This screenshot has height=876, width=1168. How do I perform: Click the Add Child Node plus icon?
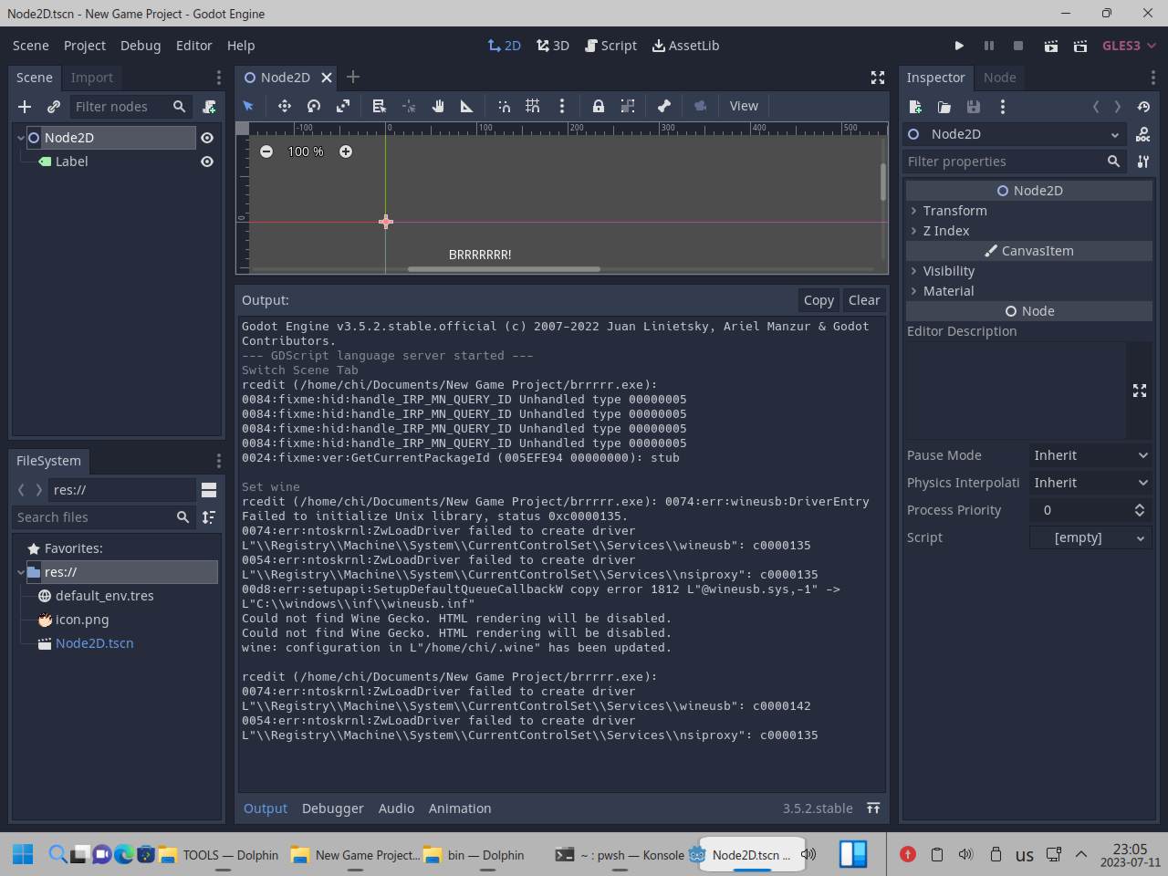click(25, 107)
